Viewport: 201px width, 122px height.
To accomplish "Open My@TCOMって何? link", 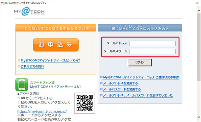I will (50, 60).
